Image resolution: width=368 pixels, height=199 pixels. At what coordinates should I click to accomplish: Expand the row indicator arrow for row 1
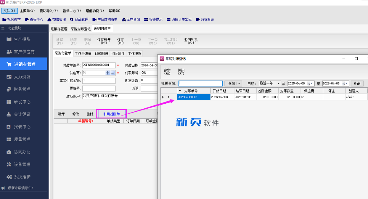point(163,97)
